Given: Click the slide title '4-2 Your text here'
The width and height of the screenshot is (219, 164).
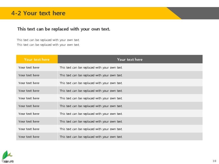Looking at the screenshot, I should (38, 13).
